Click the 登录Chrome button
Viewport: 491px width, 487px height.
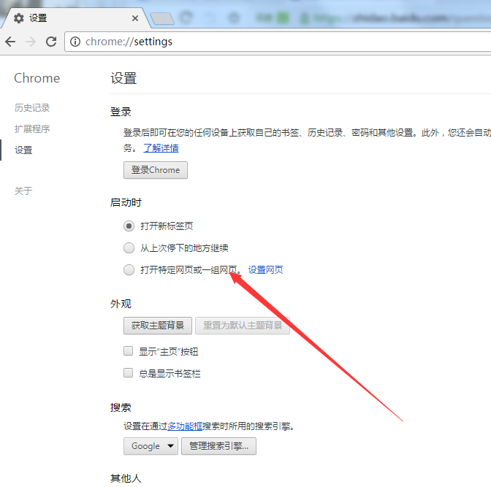156,170
